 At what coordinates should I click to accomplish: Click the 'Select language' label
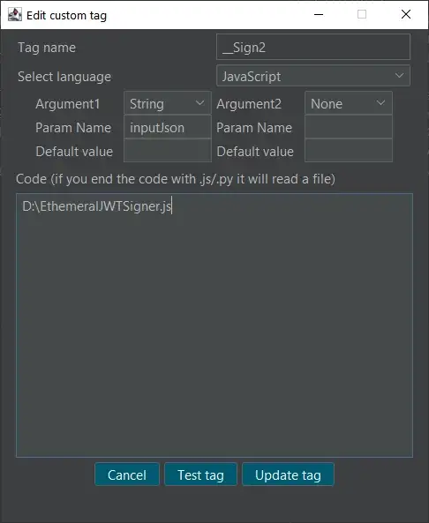coord(64,77)
